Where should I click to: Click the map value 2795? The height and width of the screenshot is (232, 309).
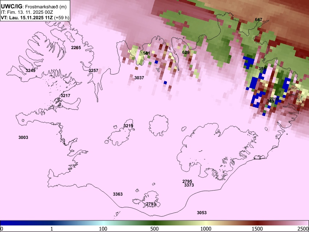187,181
